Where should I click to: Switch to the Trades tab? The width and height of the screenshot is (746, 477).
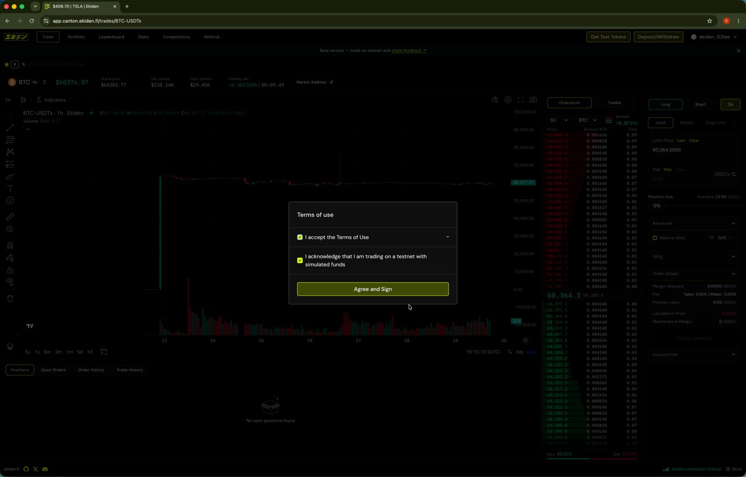614,103
